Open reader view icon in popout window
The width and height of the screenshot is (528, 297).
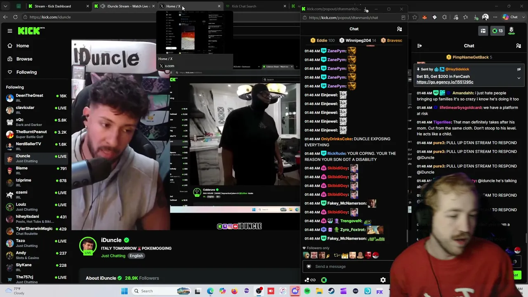[403, 18]
